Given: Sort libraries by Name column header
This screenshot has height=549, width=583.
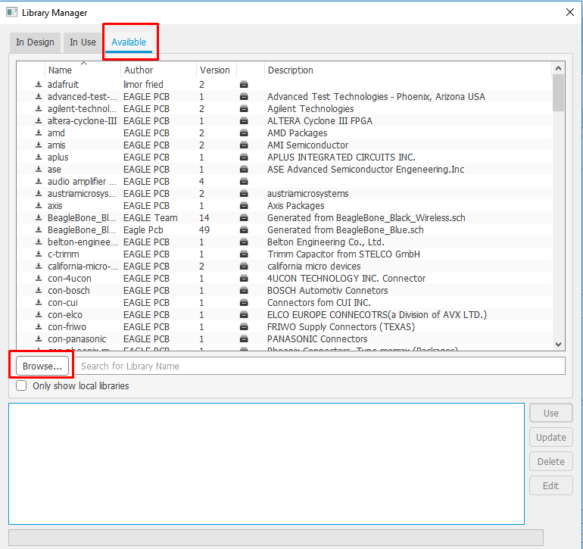Looking at the screenshot, I should (83, 70).
